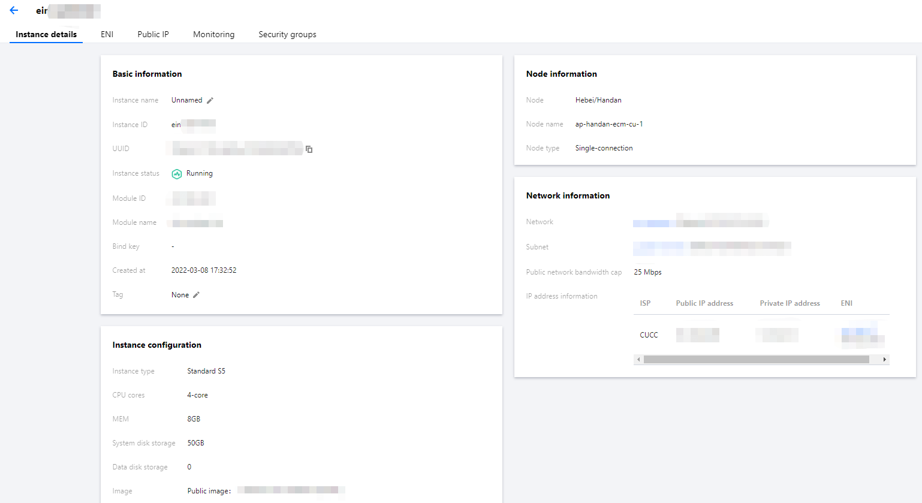Screen dimensions: 922x503
Task: Click the back arrow icon
Action: 14,10
